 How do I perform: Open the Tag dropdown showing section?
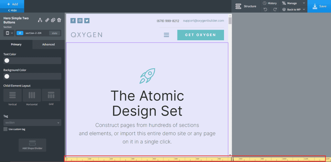pos(32,122)
